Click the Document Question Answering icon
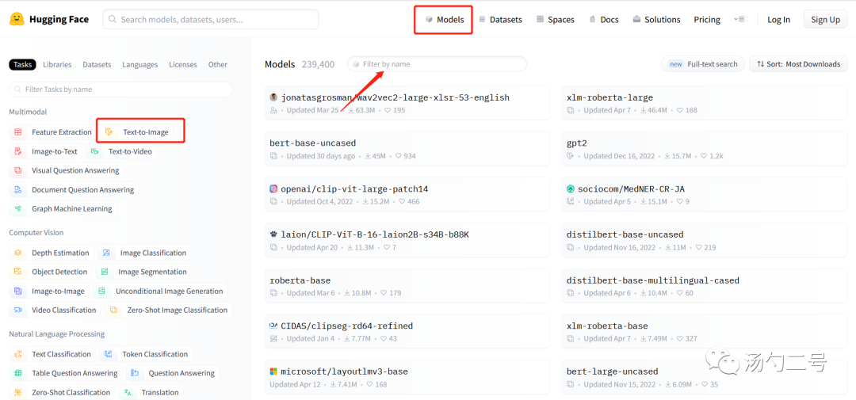This screenshot has width=856, height=400. click(x=18, y=190)
